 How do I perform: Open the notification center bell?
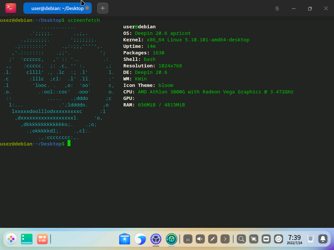(323, 239)
